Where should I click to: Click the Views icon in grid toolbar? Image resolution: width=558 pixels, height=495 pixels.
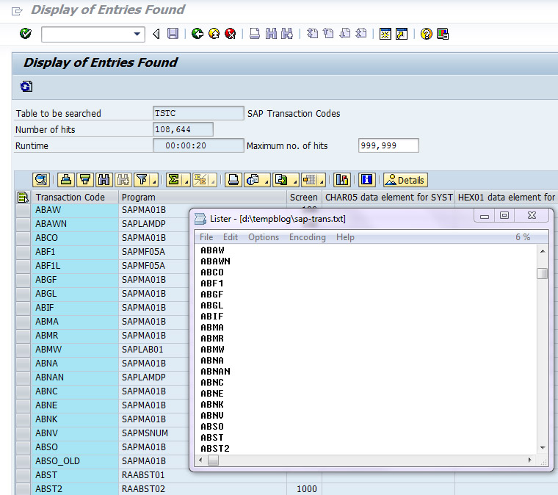click(x=253, y=180)
